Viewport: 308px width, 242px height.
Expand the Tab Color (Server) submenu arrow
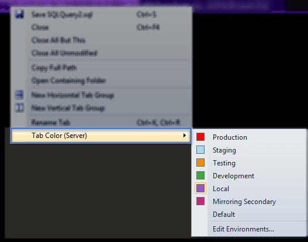pyautogui.click(x=184, y=136)
